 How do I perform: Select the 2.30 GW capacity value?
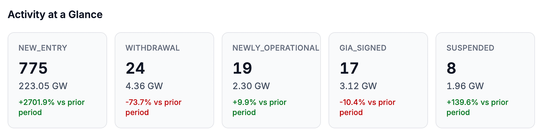tap(251, 86)
